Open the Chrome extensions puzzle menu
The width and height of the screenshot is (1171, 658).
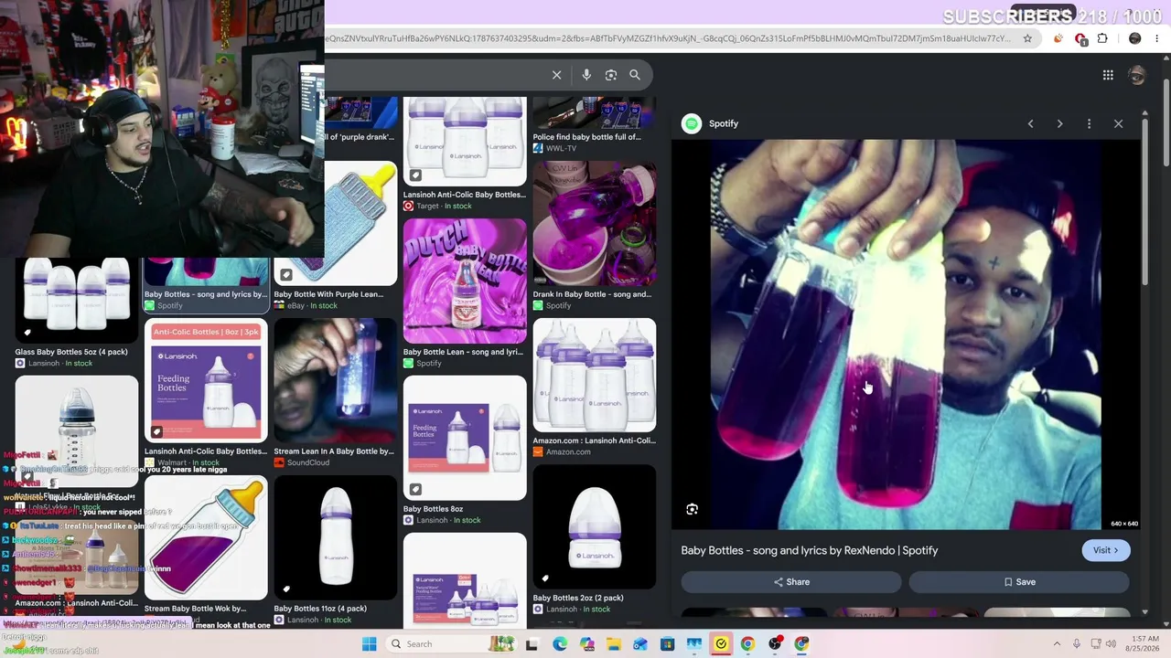click(x=1102, y=38)
